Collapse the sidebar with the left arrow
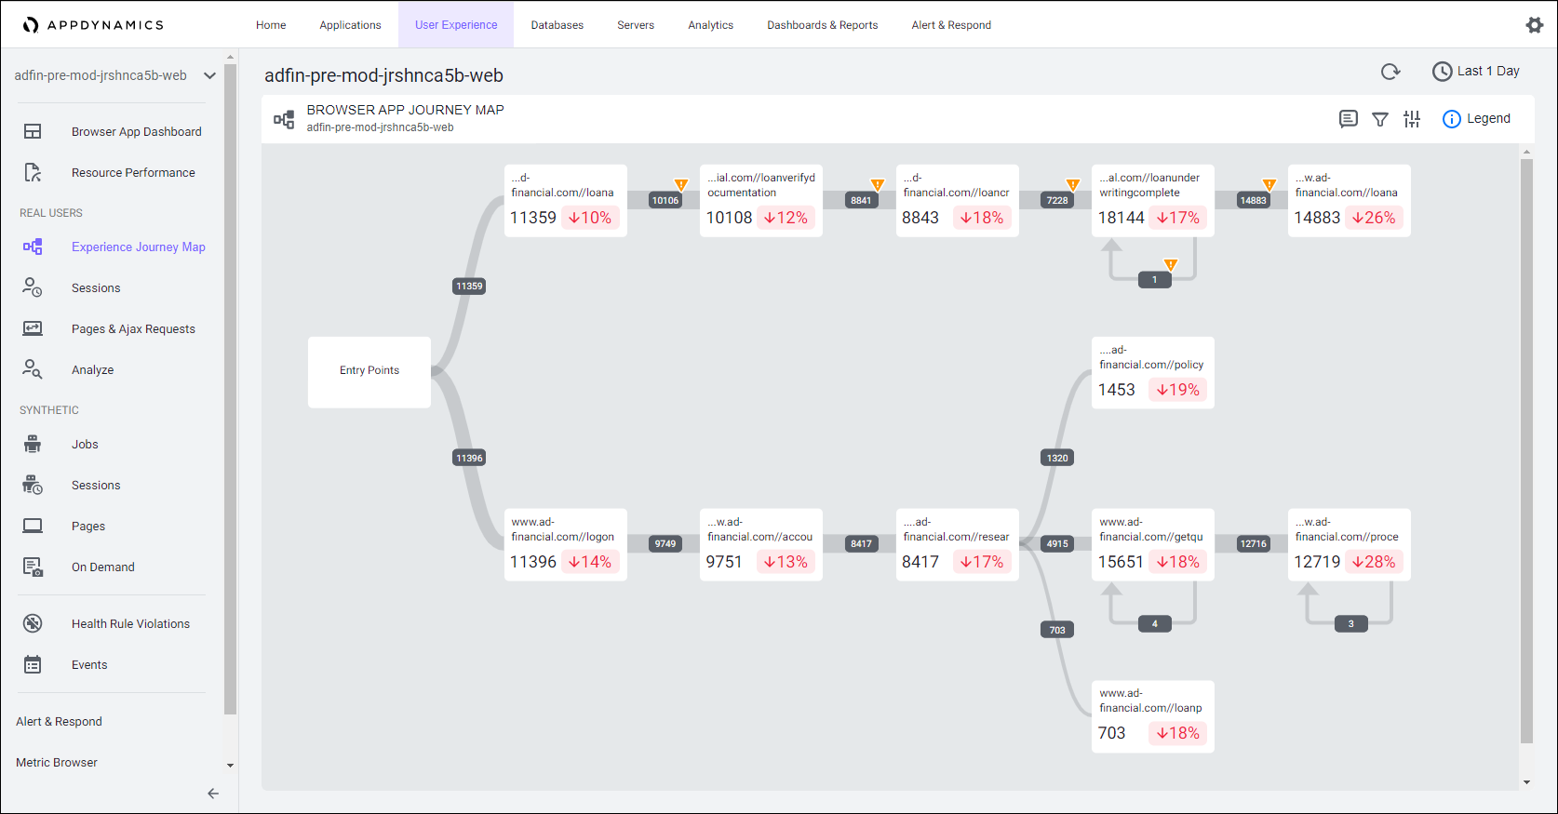 pos(213,794)
